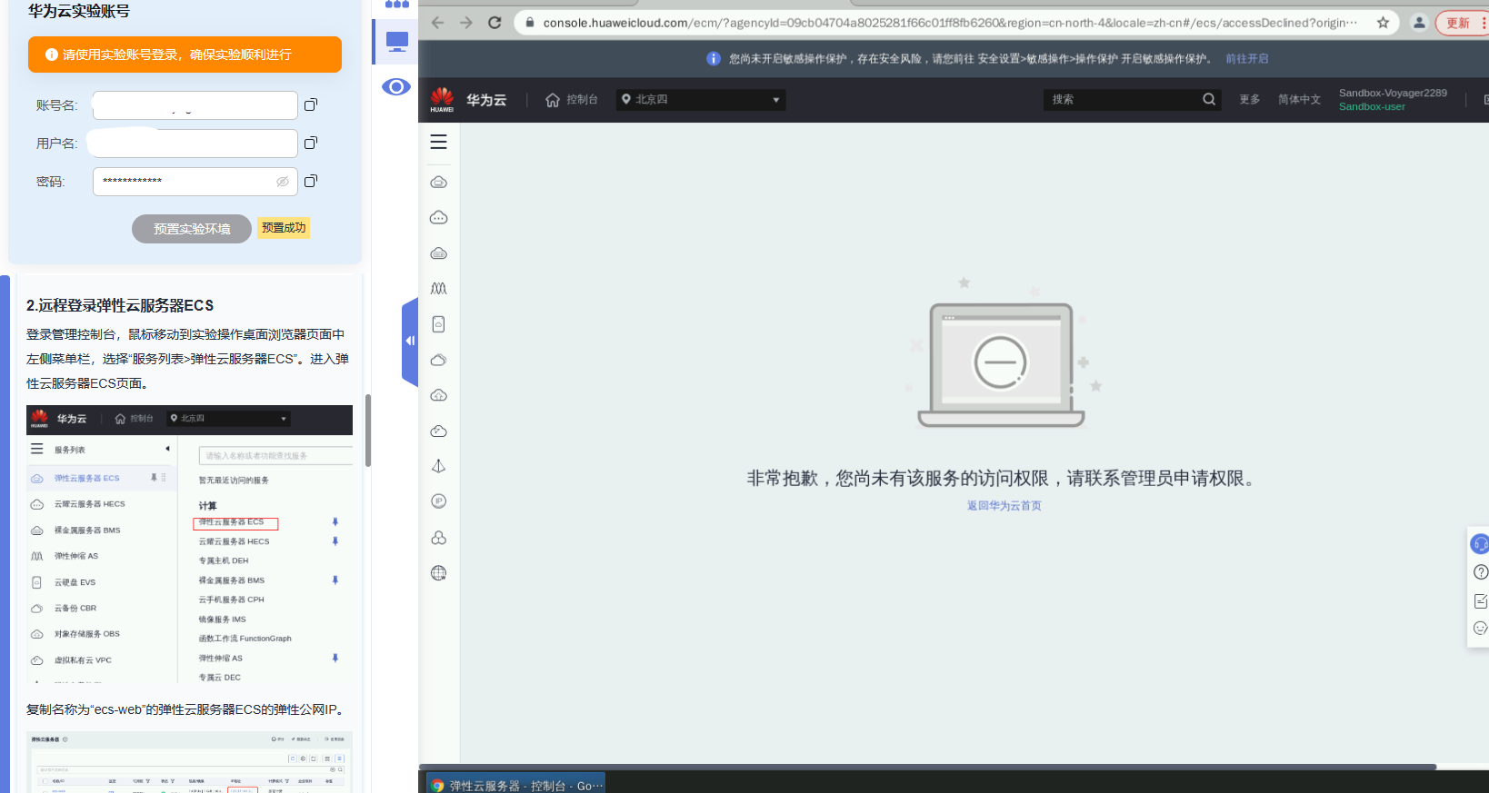
Task: Click the browser 更新 update button
Action: coord(1460,23)
